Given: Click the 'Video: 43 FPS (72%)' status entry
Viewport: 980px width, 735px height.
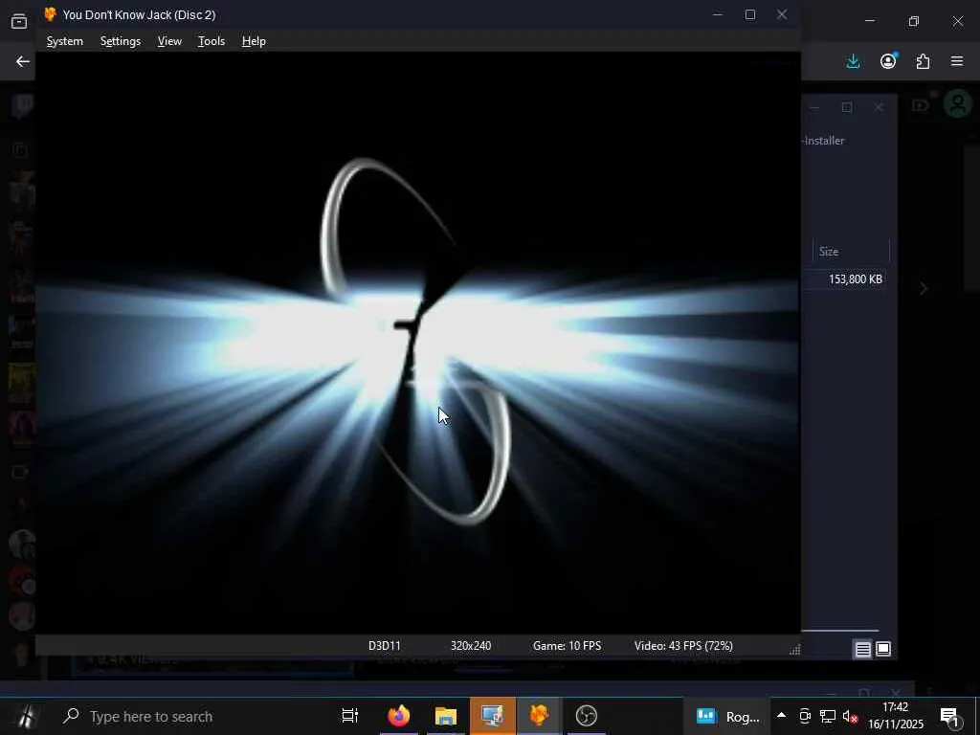Looking at the screenshot, I should coord(683,646).
